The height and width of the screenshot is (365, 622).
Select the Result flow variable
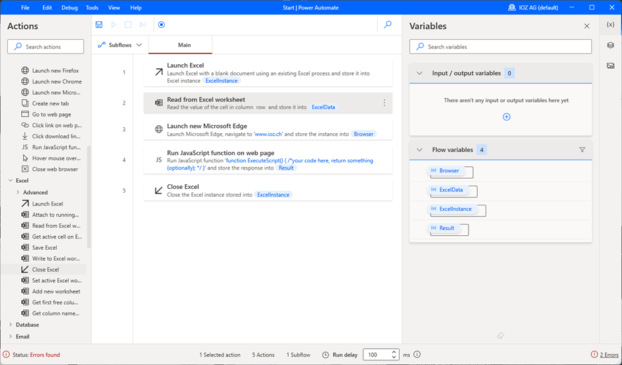[443, 228]
